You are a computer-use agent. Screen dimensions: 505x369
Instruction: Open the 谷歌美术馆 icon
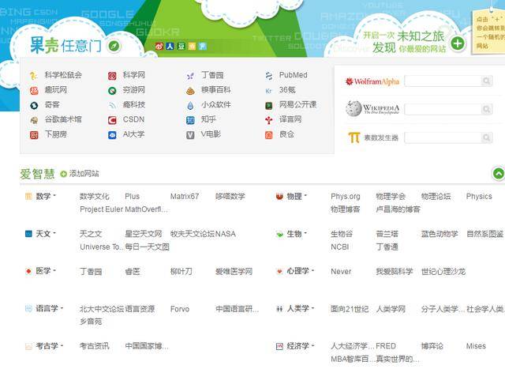point(34,120)
